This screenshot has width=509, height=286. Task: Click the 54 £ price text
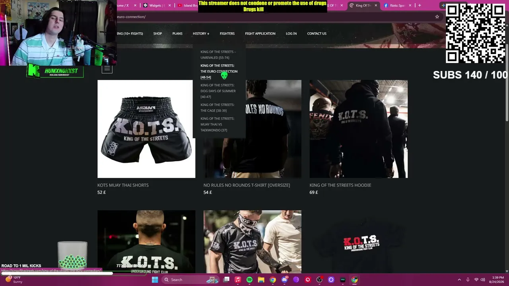tap(208, 192)
